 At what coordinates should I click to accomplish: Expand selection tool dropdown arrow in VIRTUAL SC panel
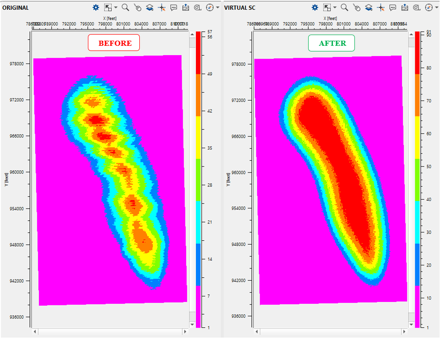[x=334, y=7]
